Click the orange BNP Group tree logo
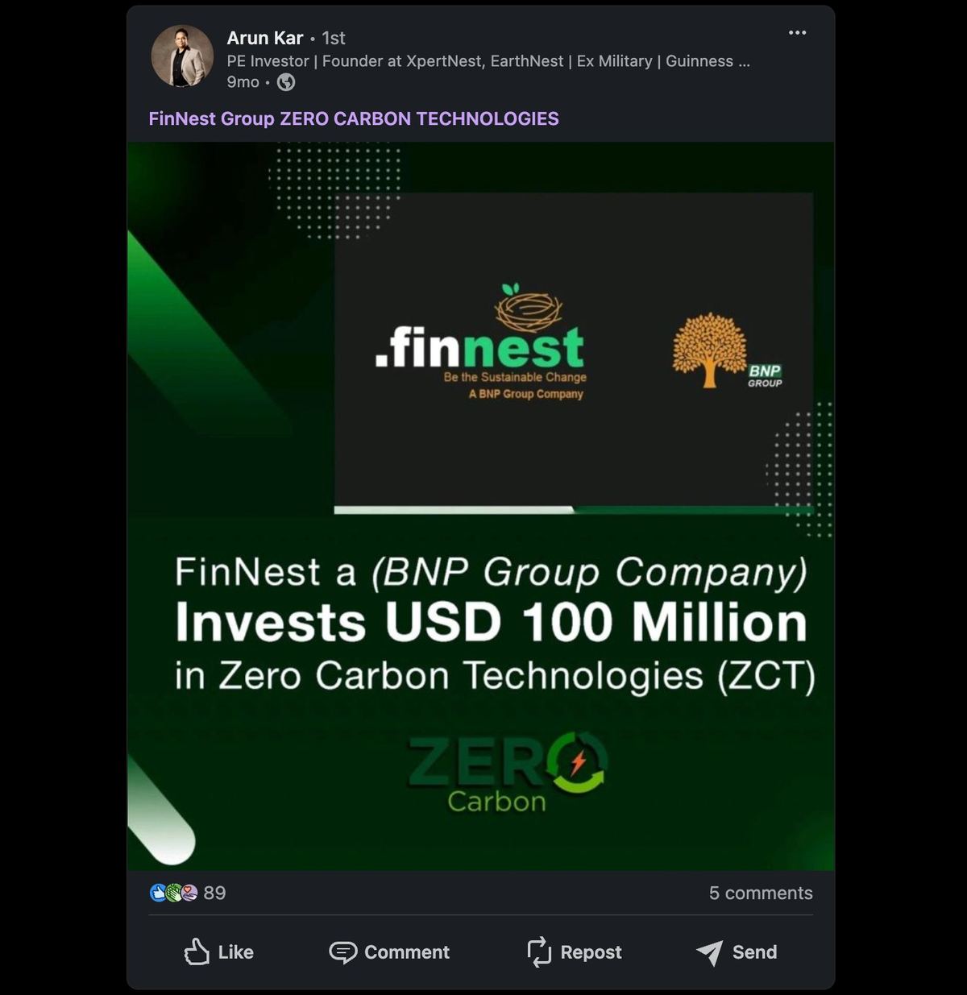This screenshot has width=967, height=995. point(710,349)
